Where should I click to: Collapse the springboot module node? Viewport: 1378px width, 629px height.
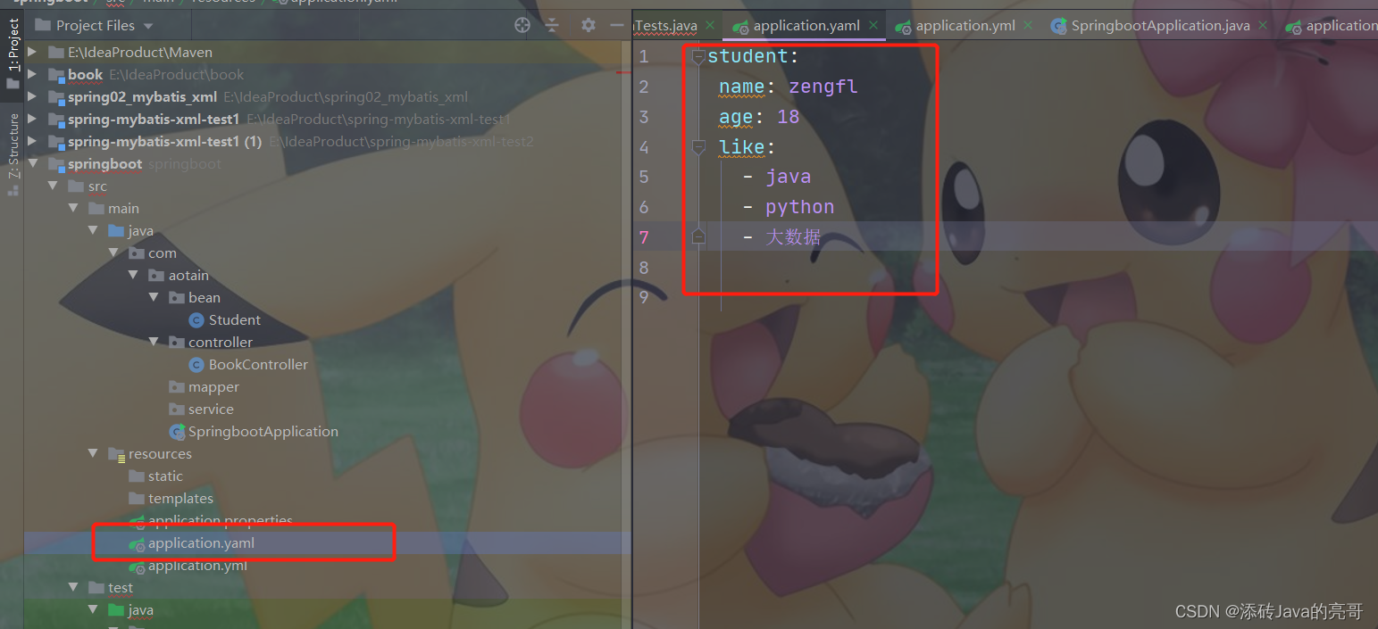pos(33,164)
